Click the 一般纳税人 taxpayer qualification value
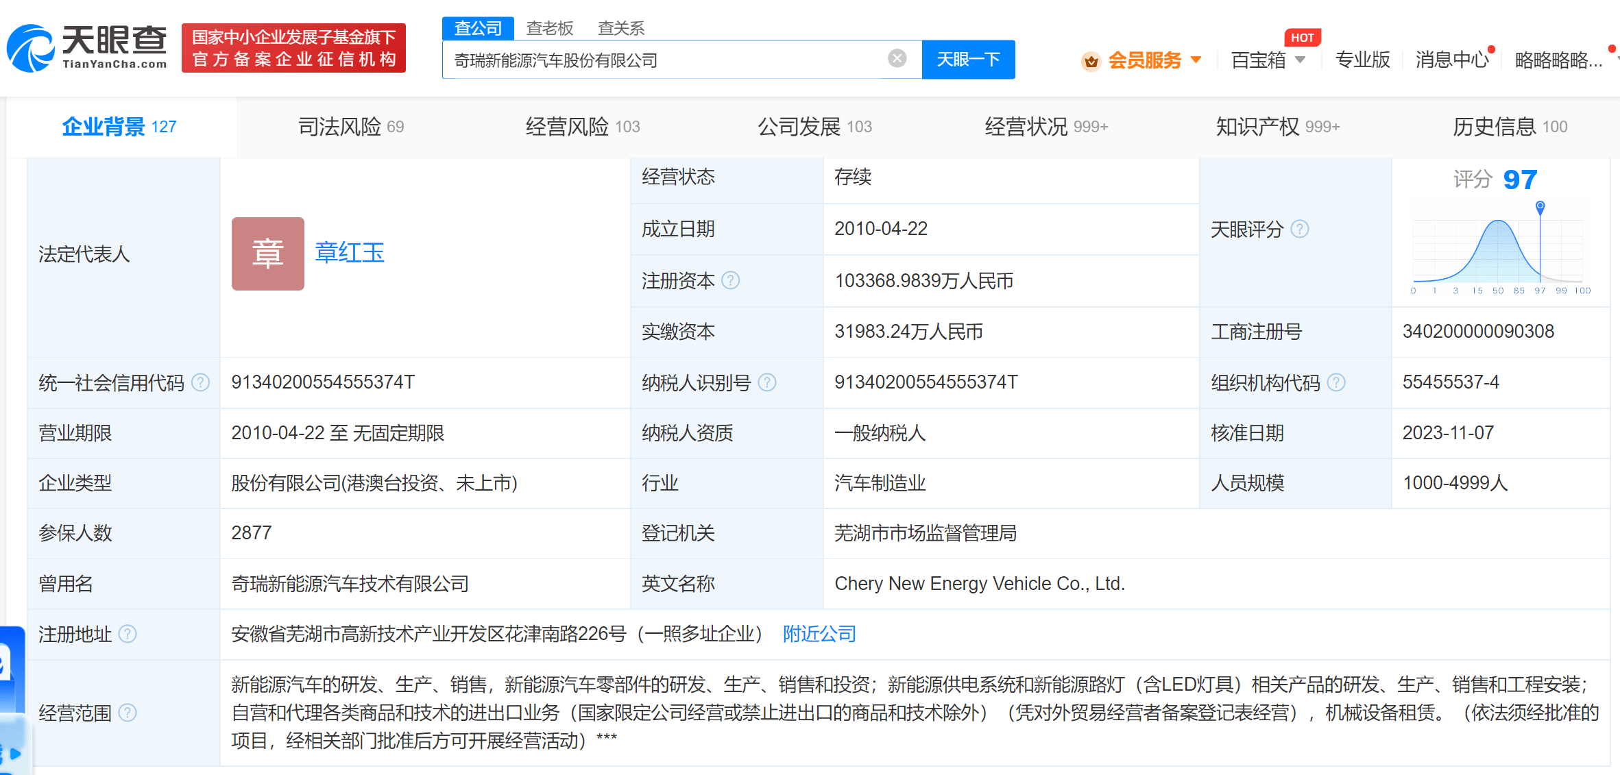The image size is (1620, 775). tap(880, 433)
